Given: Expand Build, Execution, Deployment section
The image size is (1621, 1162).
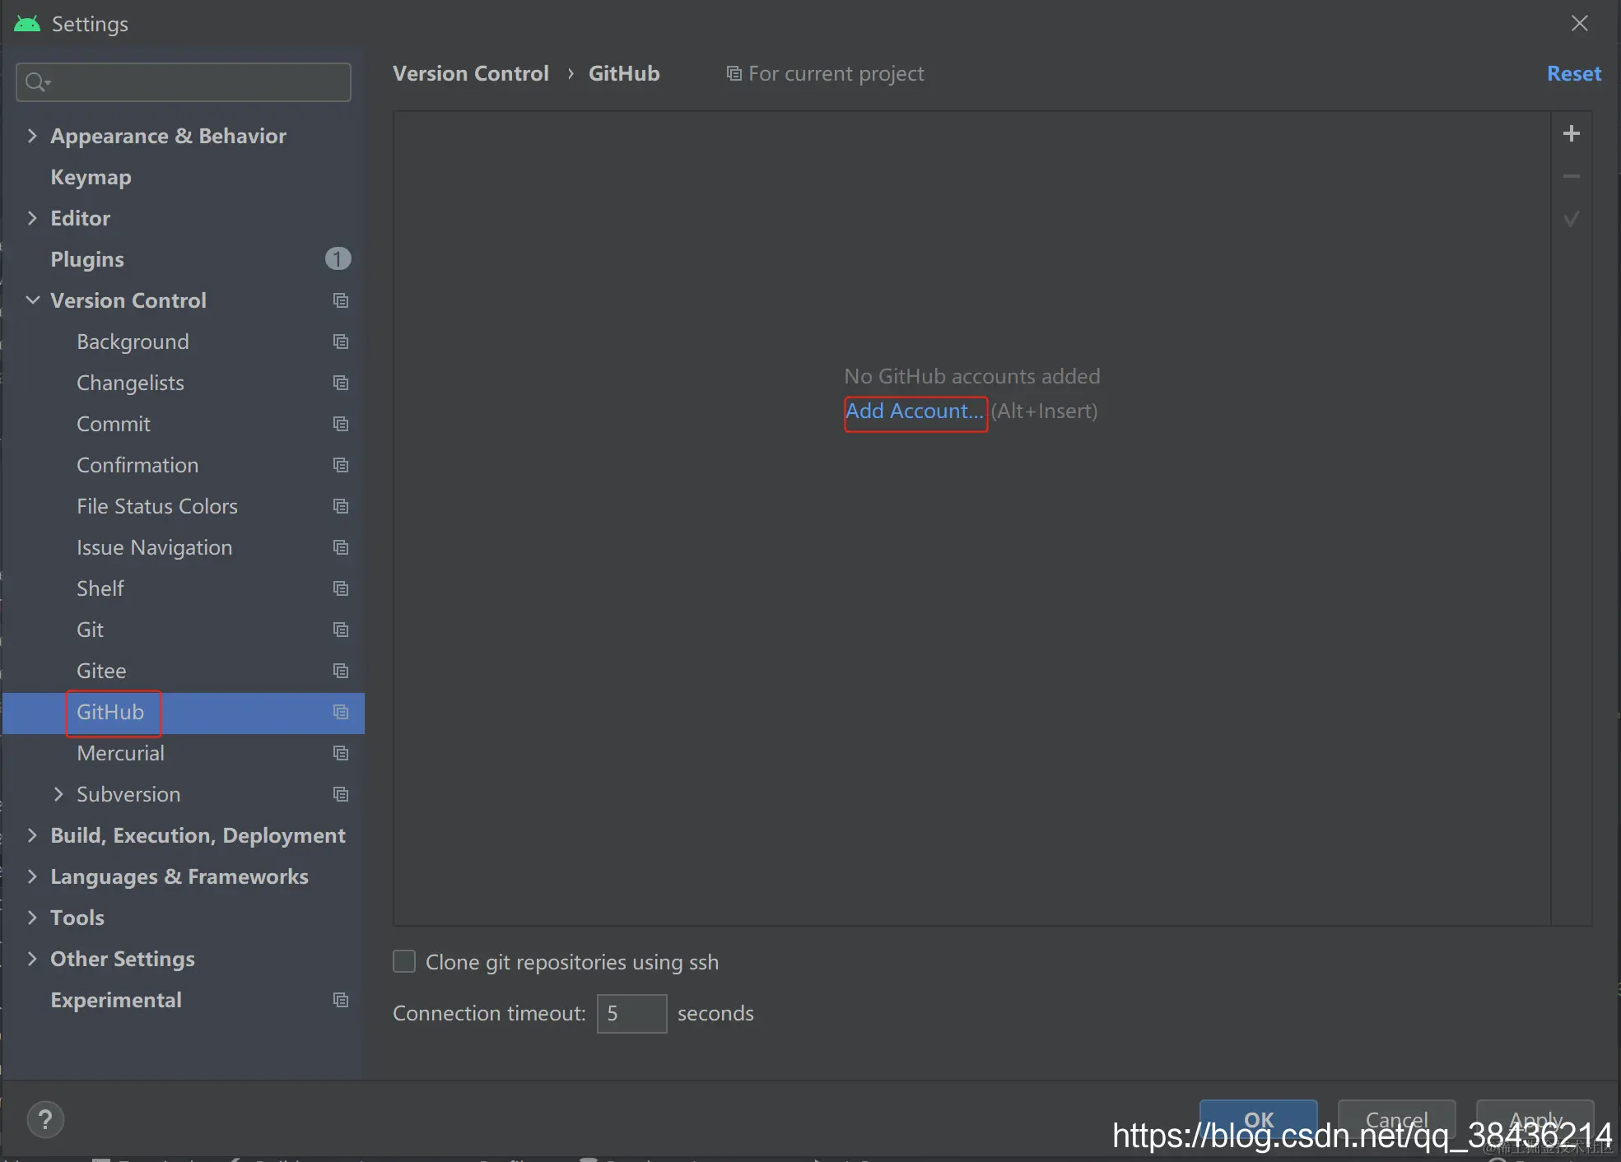Looking at the screenshot, I should click(33, 835).
